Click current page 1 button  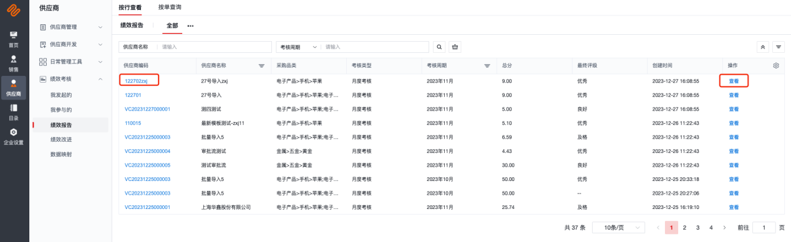coord(671,228)
